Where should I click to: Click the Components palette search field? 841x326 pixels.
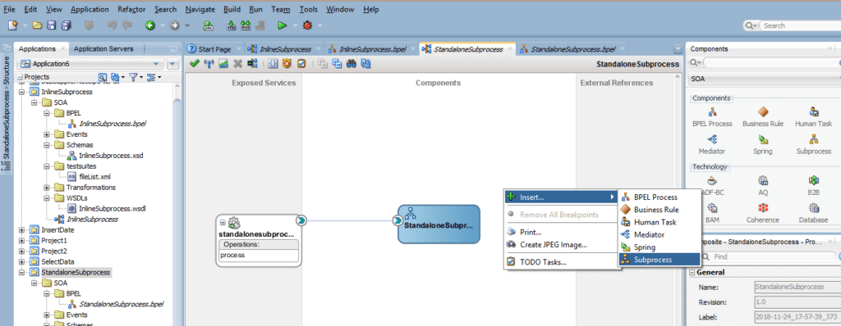point(771,63)
